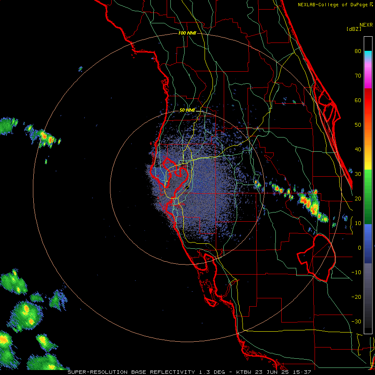Click the NEXR label above the legend

click(x=366, y=25)
